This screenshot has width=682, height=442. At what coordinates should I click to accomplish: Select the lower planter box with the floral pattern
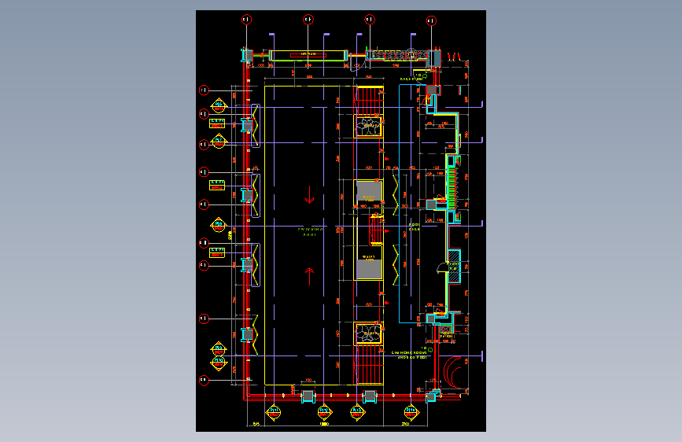point(369,334)
